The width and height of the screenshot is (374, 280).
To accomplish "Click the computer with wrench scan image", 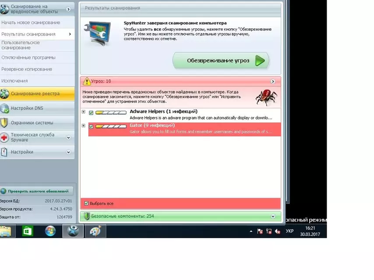I will click(98, 33).
